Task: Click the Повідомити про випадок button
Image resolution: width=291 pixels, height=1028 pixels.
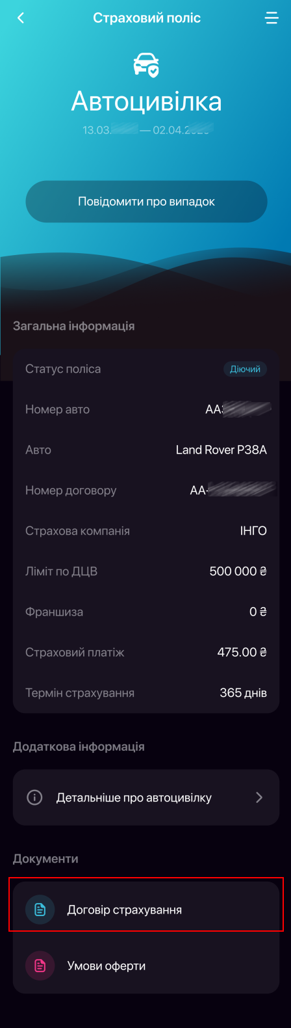Action: click(146, 202)
